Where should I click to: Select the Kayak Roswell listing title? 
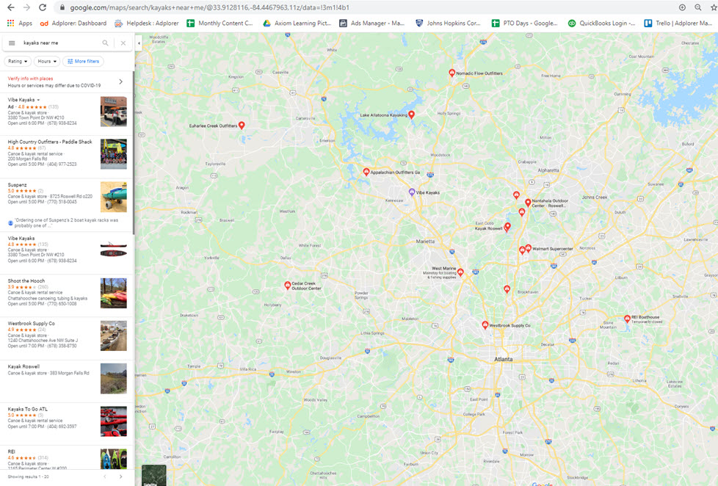click(23, 366)
